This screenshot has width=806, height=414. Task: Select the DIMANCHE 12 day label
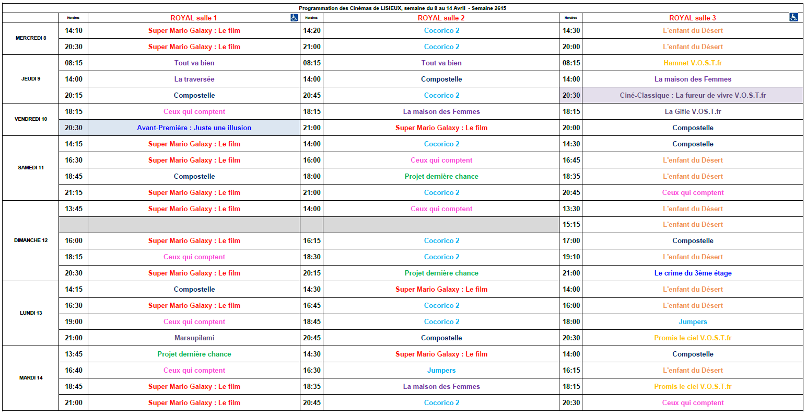point(31,240)
